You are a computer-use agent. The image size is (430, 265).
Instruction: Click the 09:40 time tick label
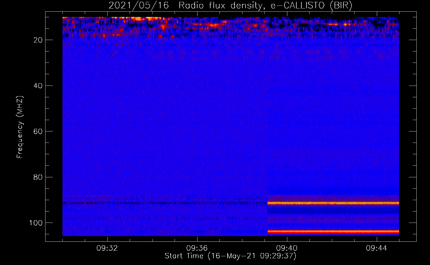pyautogui.click(x=287, y=248)
